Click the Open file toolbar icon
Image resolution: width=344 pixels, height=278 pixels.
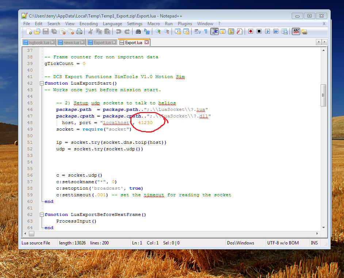(x=37, y=32)
